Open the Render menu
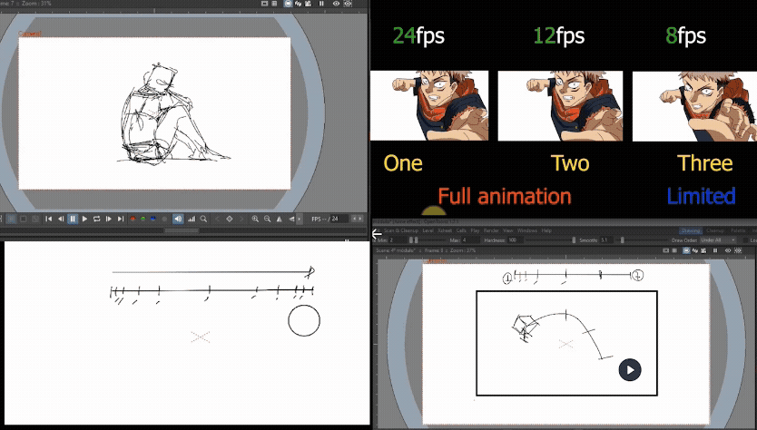 point(491,230)
